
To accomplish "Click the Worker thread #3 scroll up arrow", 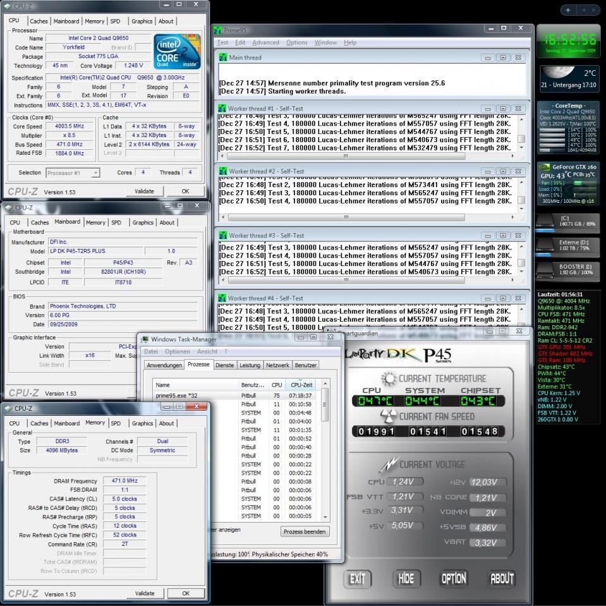I will [521, 247].
